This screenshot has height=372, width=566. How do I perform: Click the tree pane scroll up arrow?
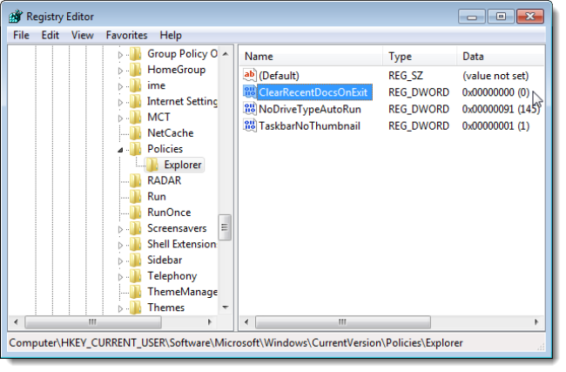tap(226, 54)
